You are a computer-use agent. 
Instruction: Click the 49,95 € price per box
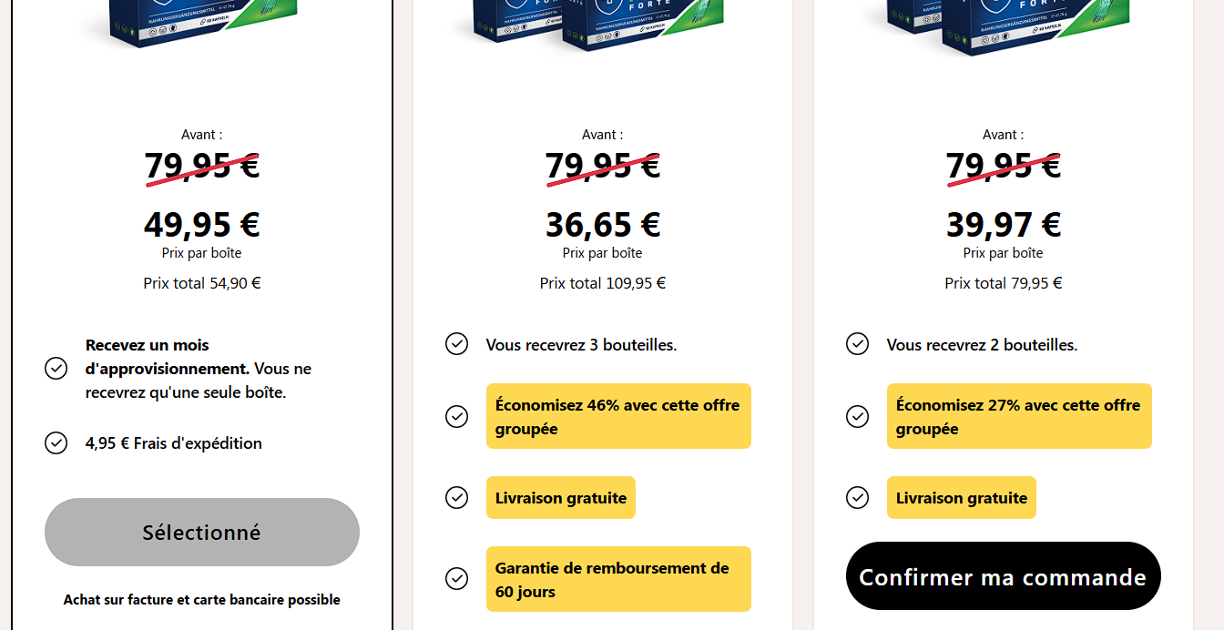click(x=201, y=224)
